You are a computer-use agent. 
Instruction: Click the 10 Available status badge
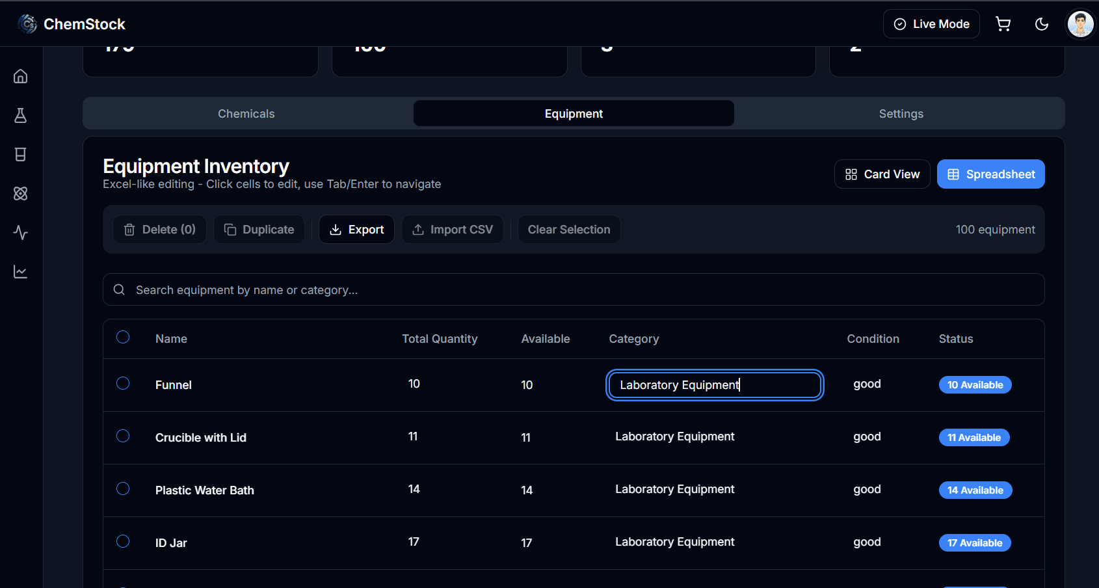[975, 385]
